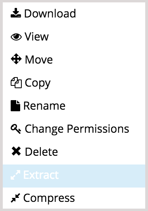Click empty space in the highlighted Extract row
The height and width of the screenshot is (211, 148).
(x=102, y=176)
